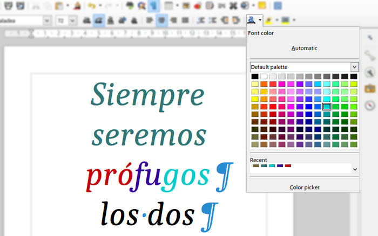378x236 pixels.
Task: Click the Undo arrow icon
Action: tap(92, 6)
